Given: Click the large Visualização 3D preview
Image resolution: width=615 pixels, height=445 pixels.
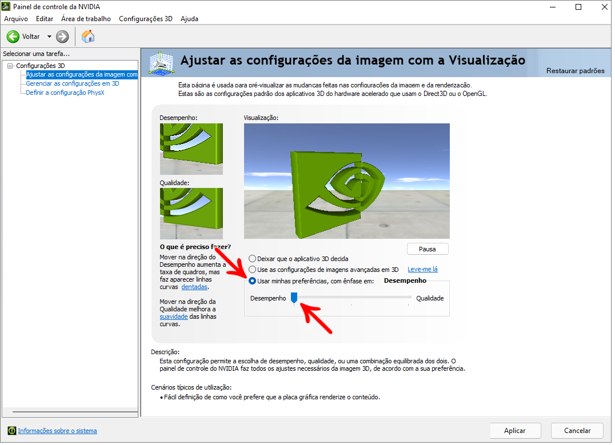Looking at the screenshot, I should coord(347,181).
